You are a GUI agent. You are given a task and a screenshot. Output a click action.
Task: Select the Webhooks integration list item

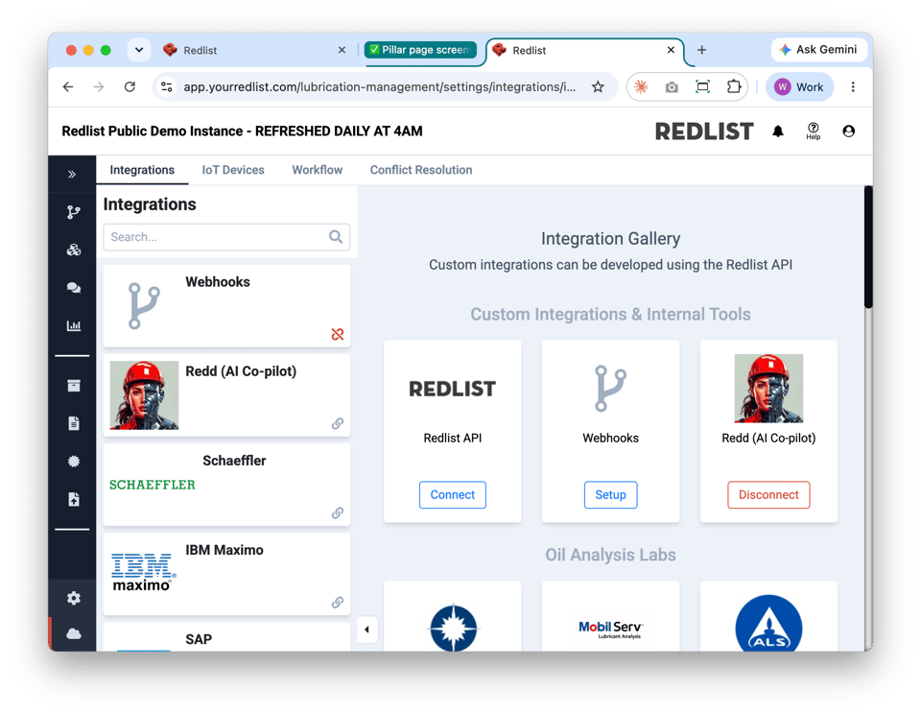coord(226,305)
